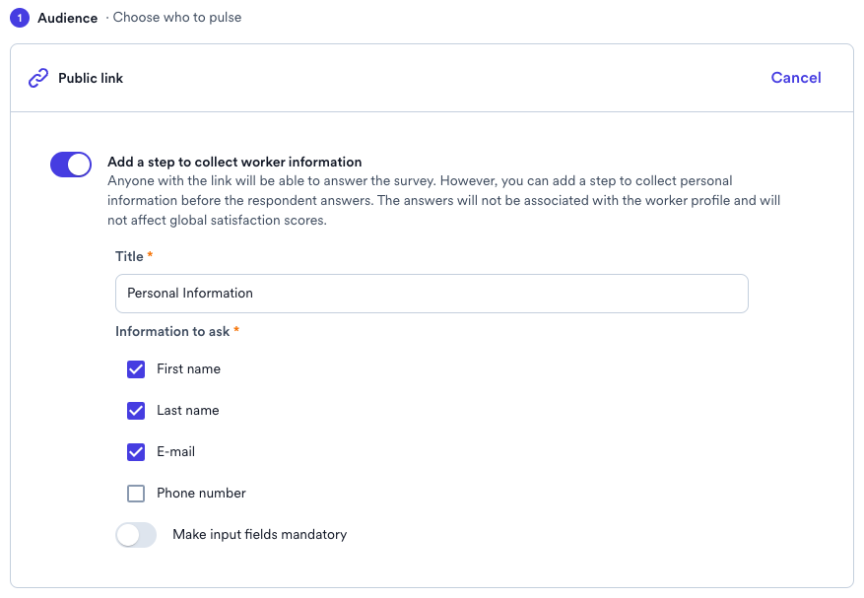The height and width of the screenshot is (598, 864).
Task: Select the Audience step heading
Action: (67, 18)
